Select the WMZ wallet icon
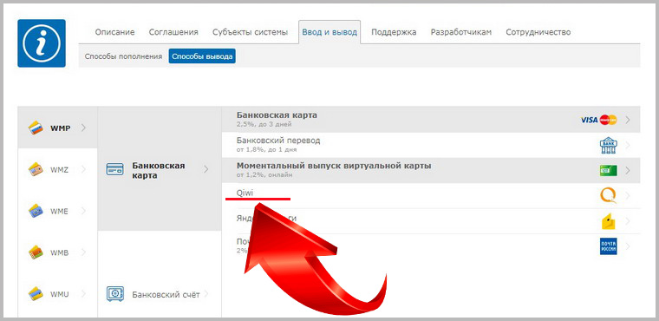 pyautogui.click(x=36, y=169)
